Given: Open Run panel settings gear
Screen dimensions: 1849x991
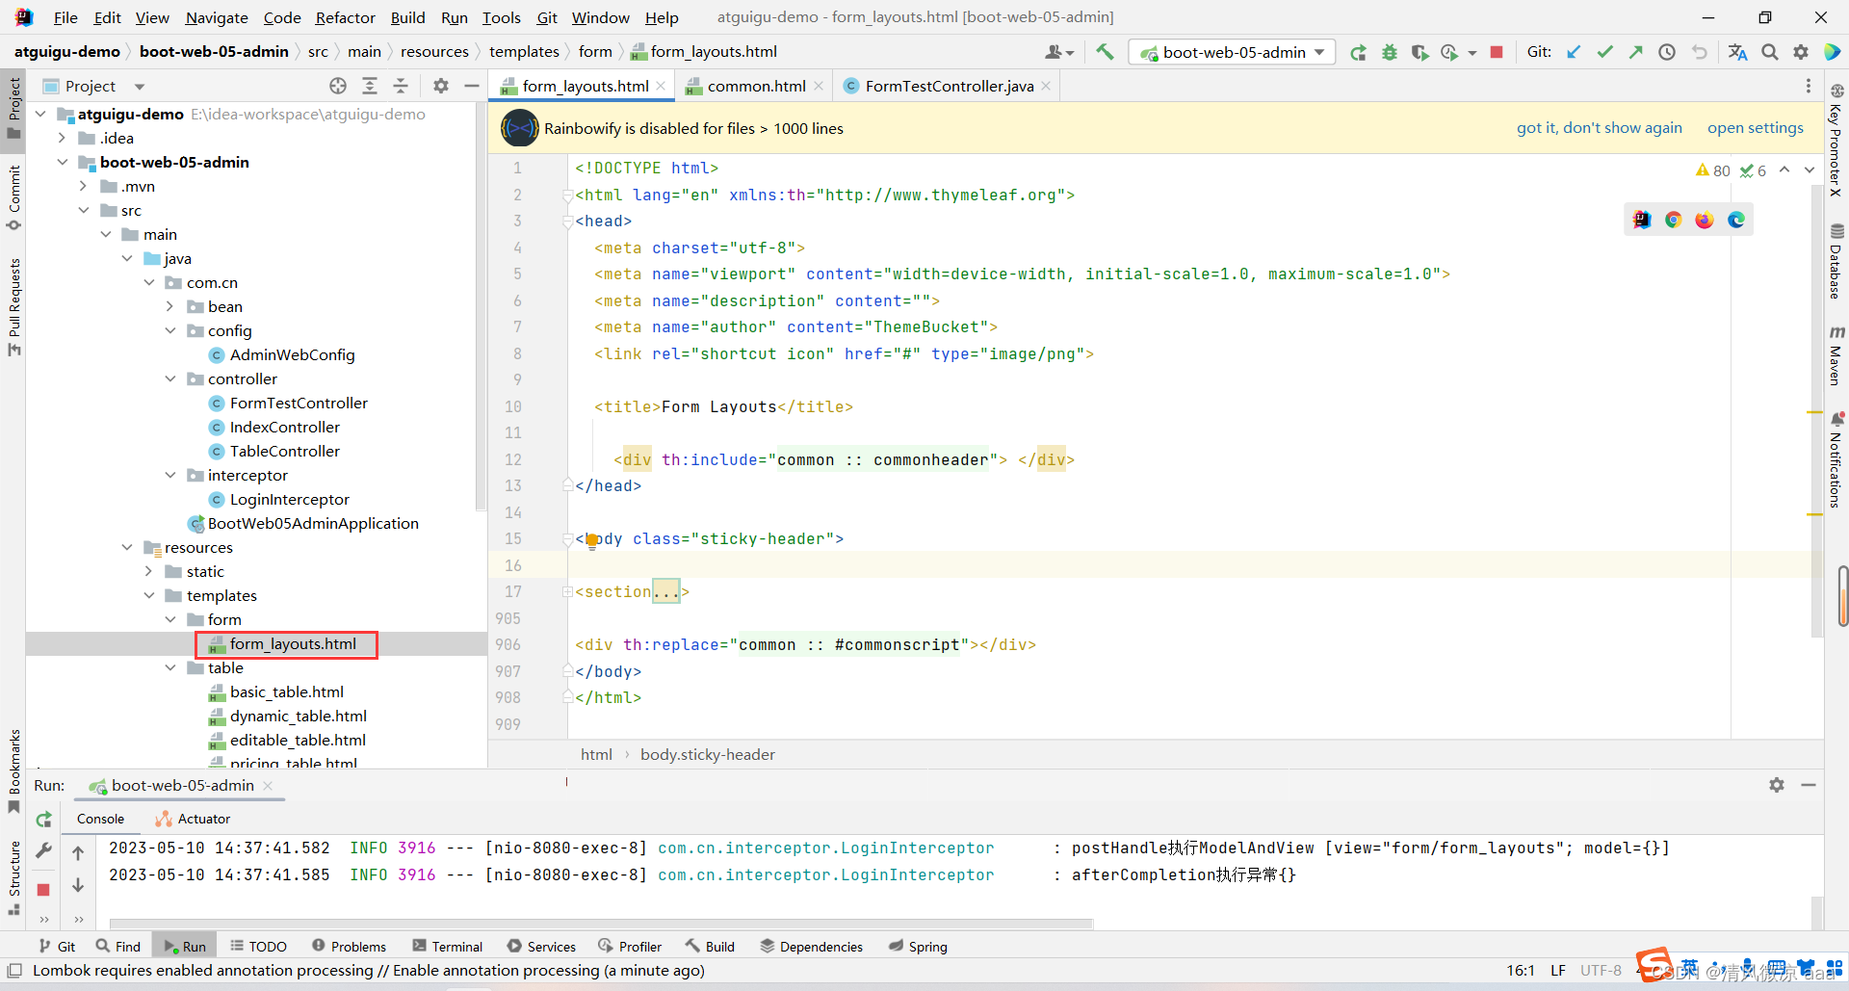Looking at the screenshot, I should (x=1777, y=785).
